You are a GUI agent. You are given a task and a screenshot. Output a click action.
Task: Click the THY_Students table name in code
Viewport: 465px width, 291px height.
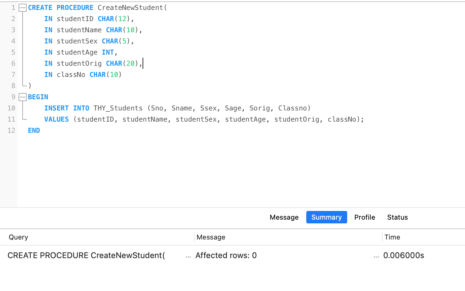pyautogui.click(x=118, y=108)
